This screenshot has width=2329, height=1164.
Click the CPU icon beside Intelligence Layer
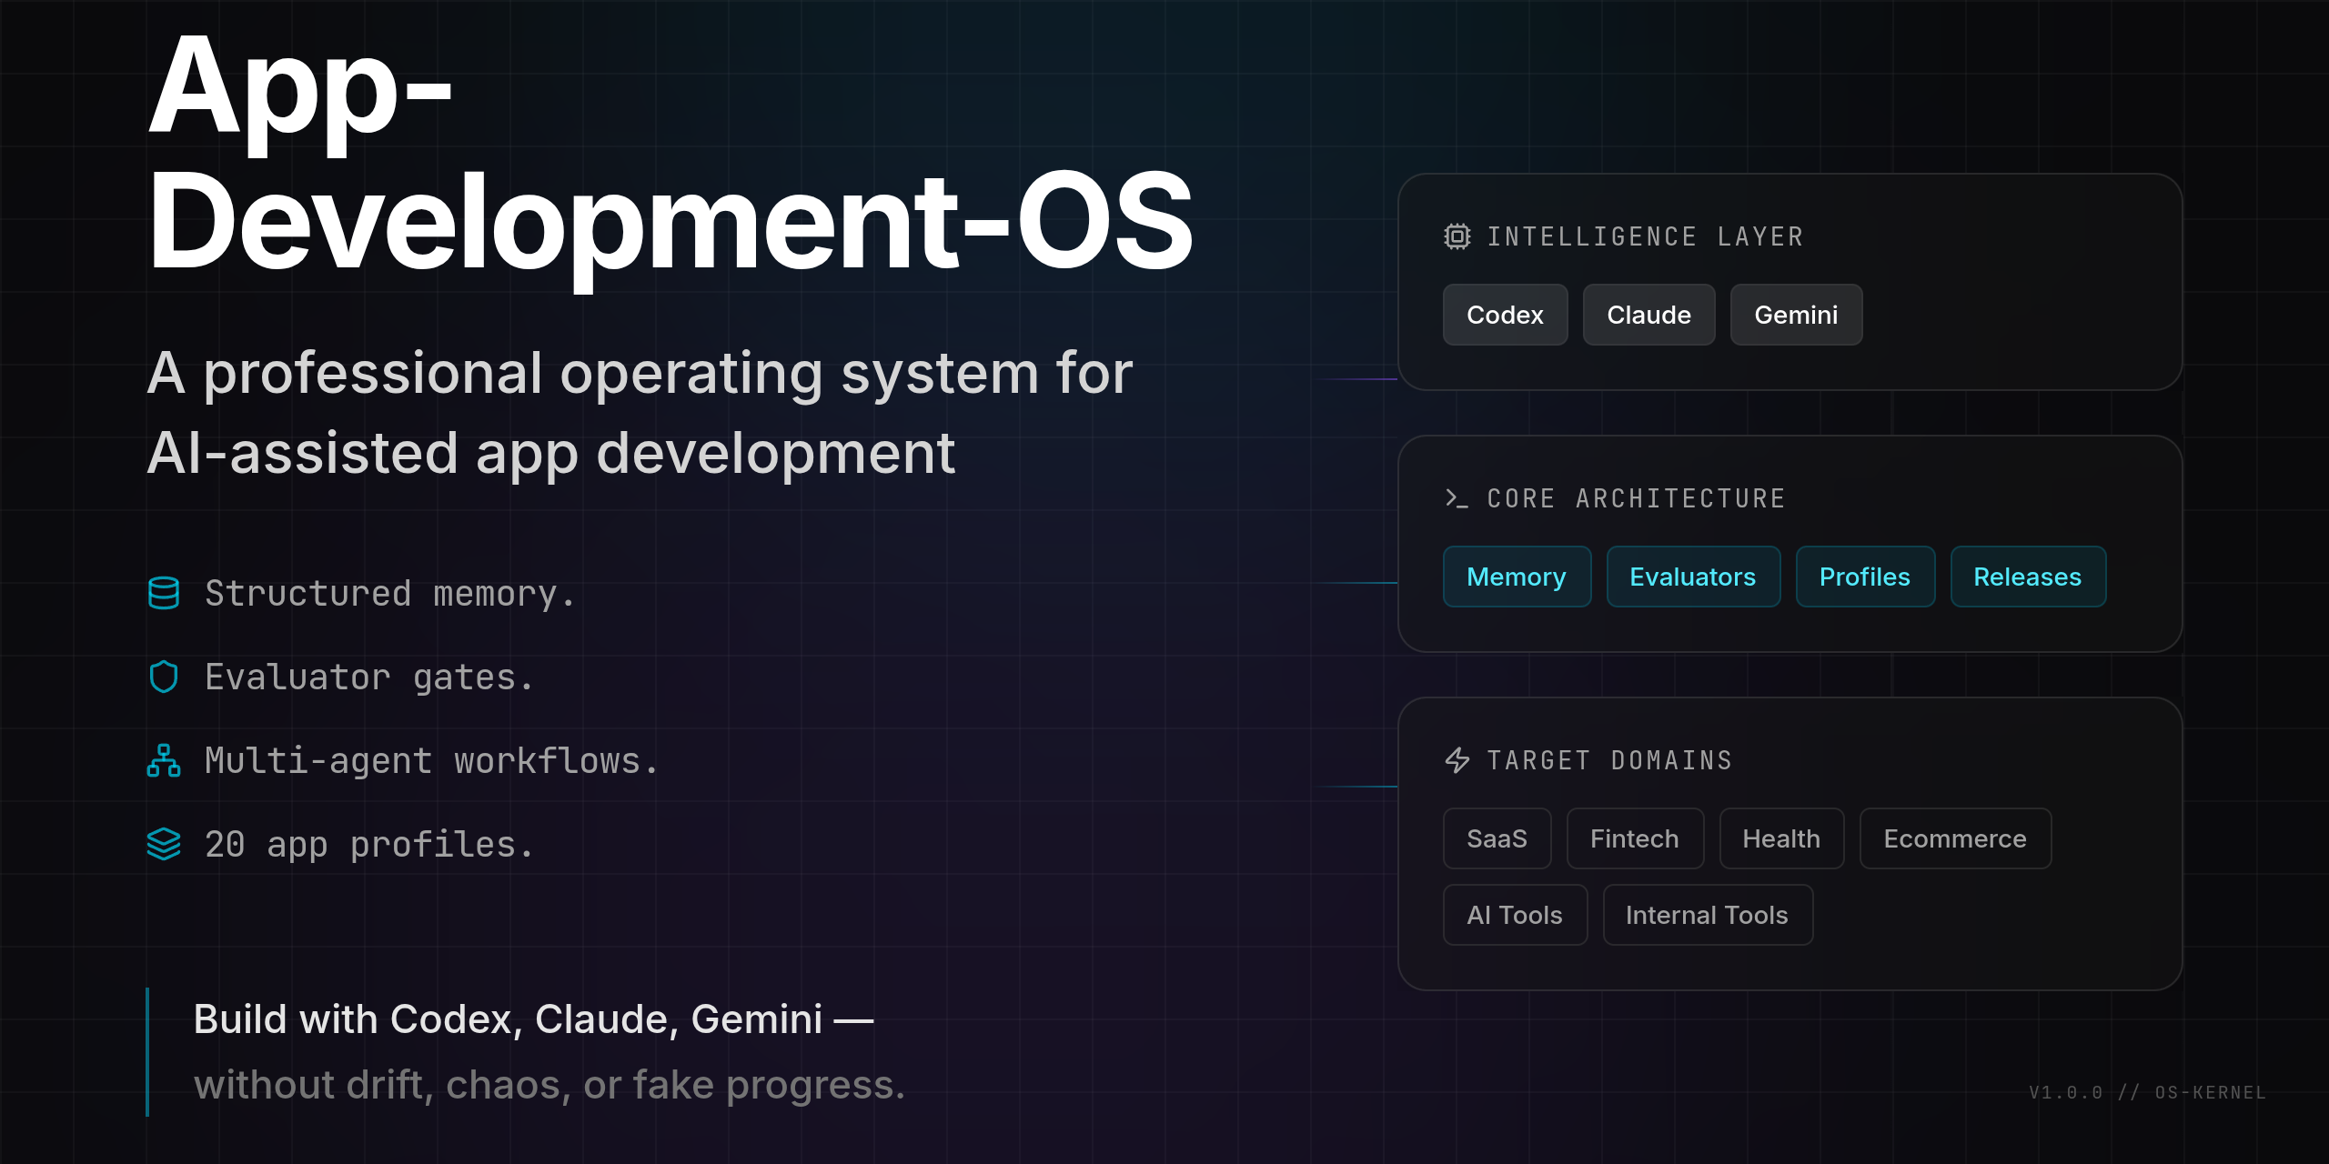[x=1459, y=236]
